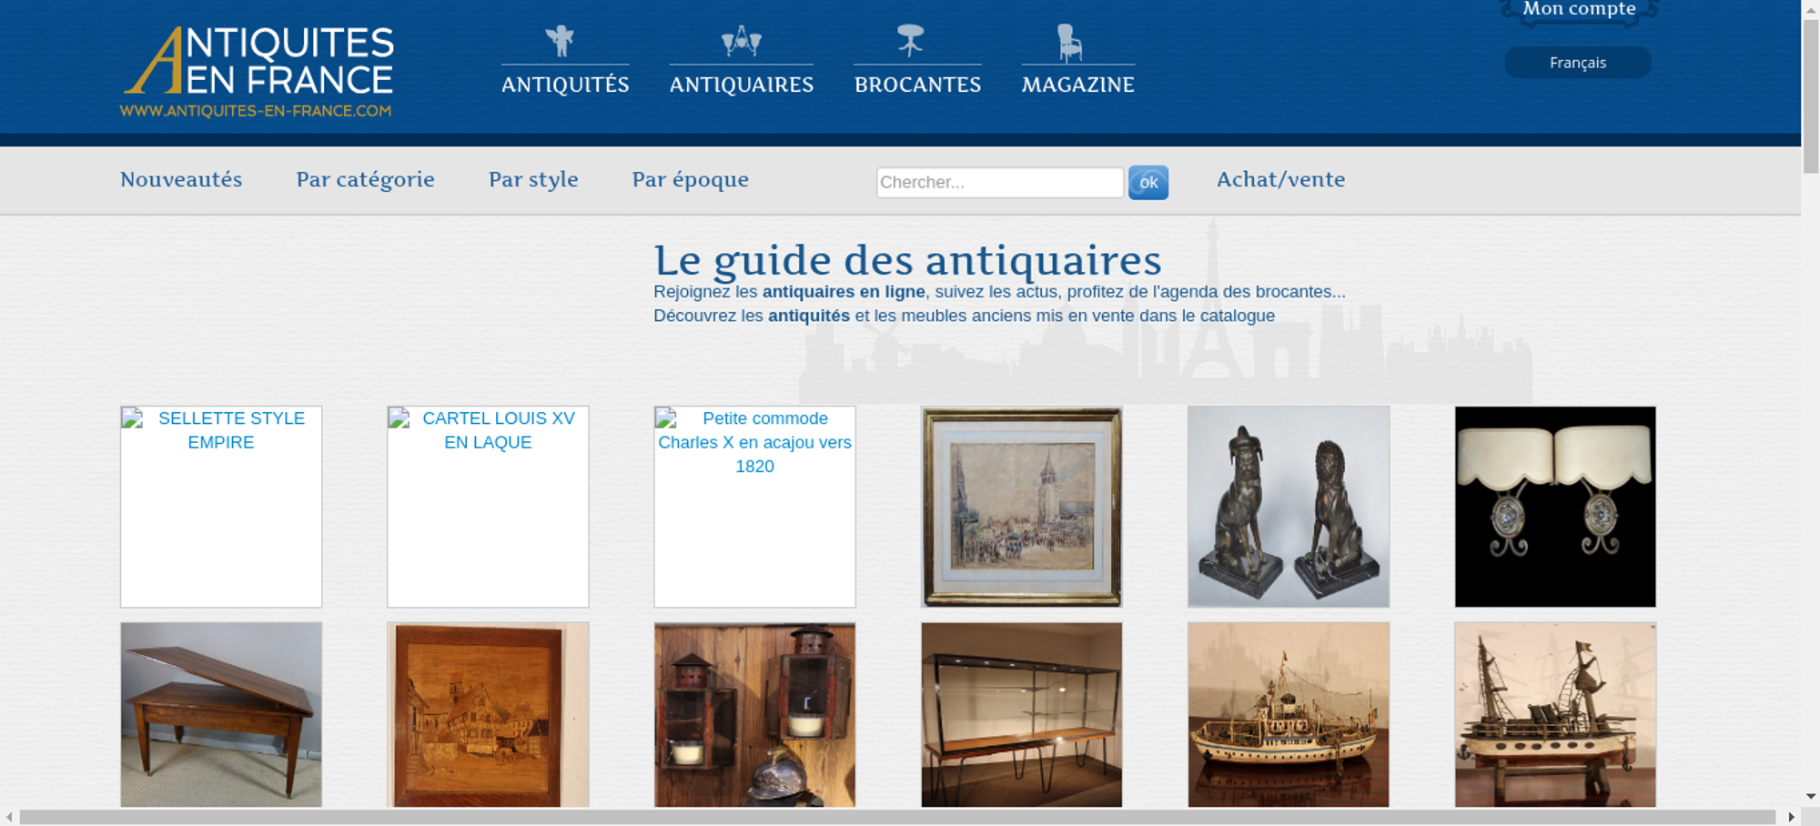Click the cherub icon above Antiquités
The height and width of the screenshot is (826, 1820).
(561, 41)
